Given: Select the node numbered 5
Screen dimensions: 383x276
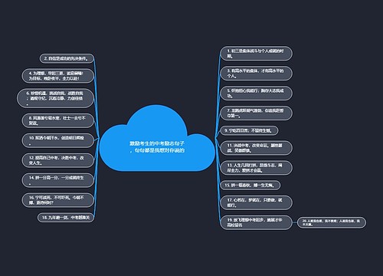Looking at the screenshot, I should [256, 94].
